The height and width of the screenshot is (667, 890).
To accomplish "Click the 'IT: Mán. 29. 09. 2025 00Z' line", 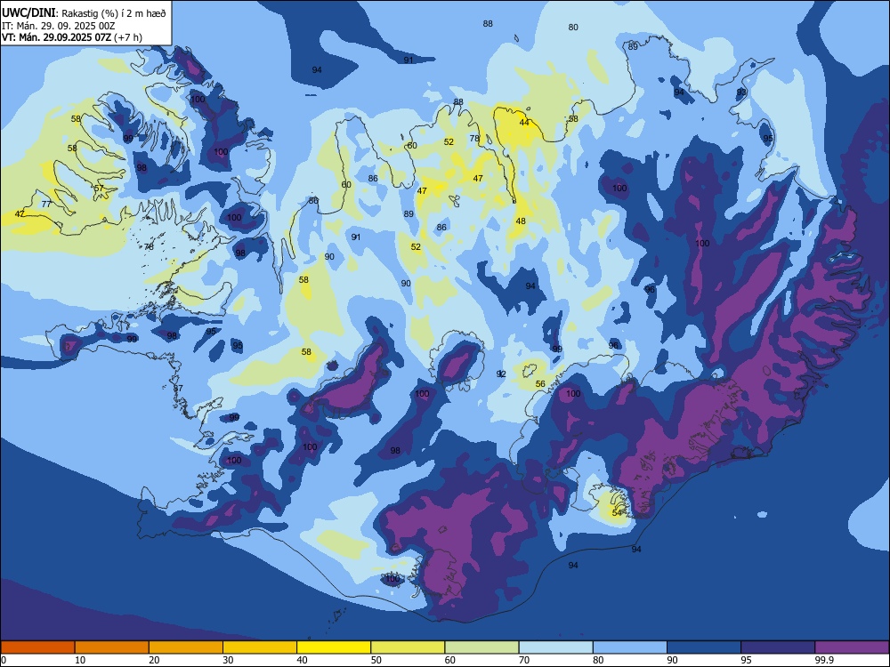I will [59, 26].
